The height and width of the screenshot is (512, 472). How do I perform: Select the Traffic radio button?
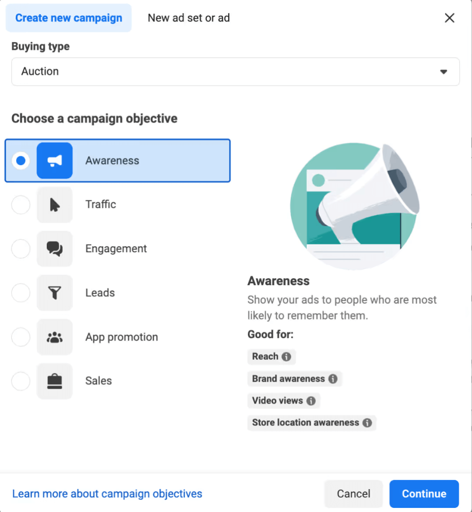click(x=21, y=205)
